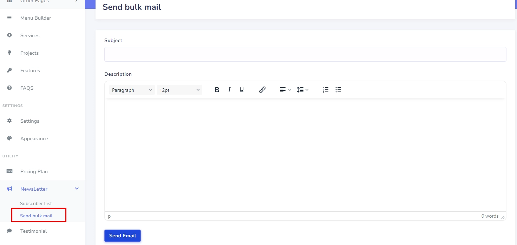Viewport: 517px width, 245px height.
Task: Apply bold formatting in the editor toolbar
Action: click(x=217, y=90)
